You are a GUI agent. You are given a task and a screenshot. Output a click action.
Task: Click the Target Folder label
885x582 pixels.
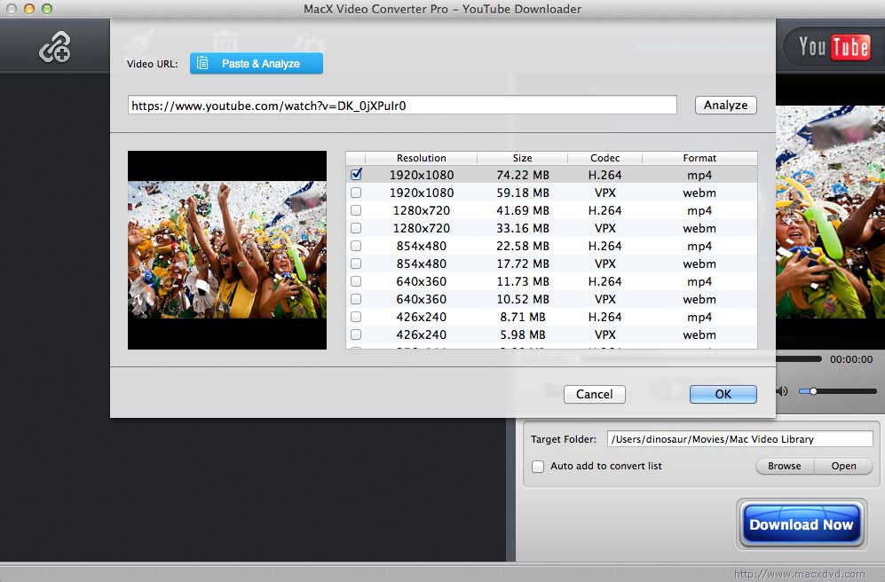pyautogui.click(x=564, y=439)
